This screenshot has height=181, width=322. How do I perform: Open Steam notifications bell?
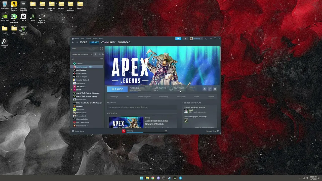tap(185, 39)
